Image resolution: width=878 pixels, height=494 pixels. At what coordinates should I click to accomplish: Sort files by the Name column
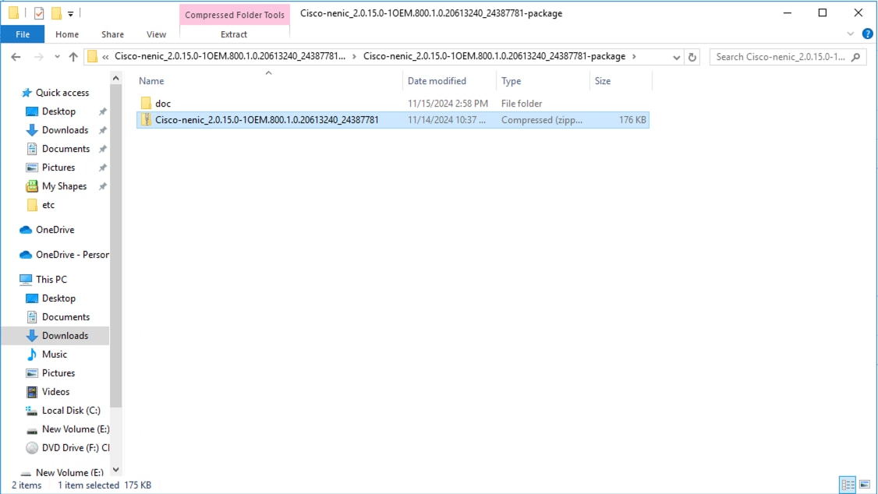[151, 81]
